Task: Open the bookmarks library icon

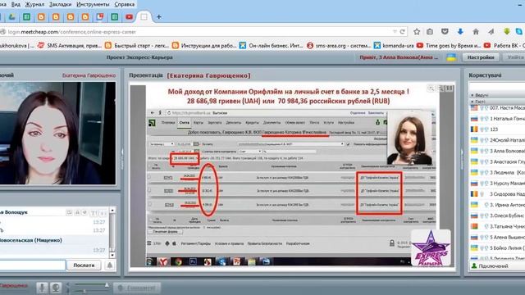Action: pos(430,32)
